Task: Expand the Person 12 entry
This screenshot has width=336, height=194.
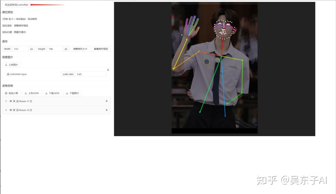Action: [6, 110]
